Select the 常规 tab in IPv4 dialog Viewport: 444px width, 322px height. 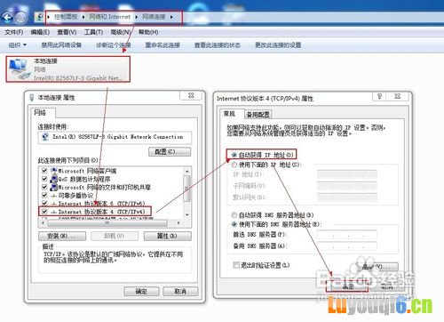(229, 114)
